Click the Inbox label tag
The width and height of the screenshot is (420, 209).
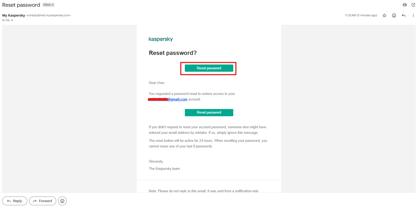tap(47, 5)
